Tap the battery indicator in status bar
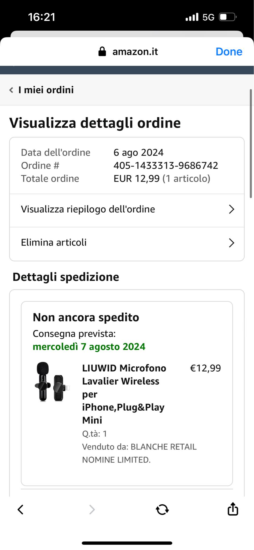 [228, 17]
